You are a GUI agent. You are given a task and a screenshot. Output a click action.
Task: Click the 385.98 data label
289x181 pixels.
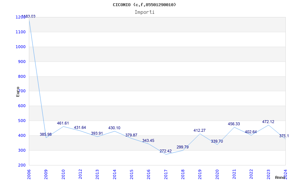coord(46,134)
